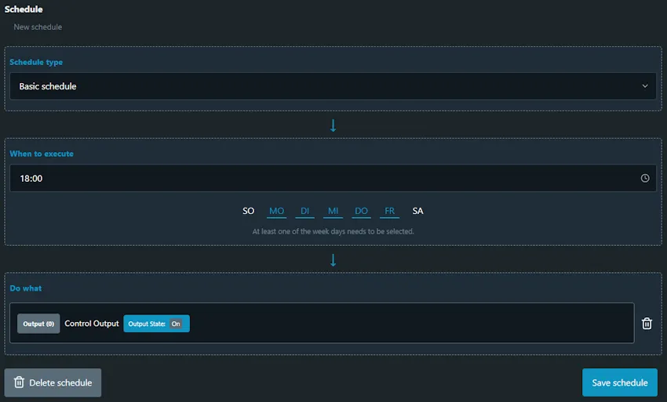Enable the SO weekday

(x=248, y=211)
